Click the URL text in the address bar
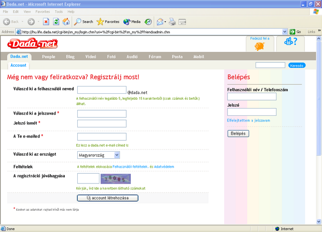 point(96,32)
